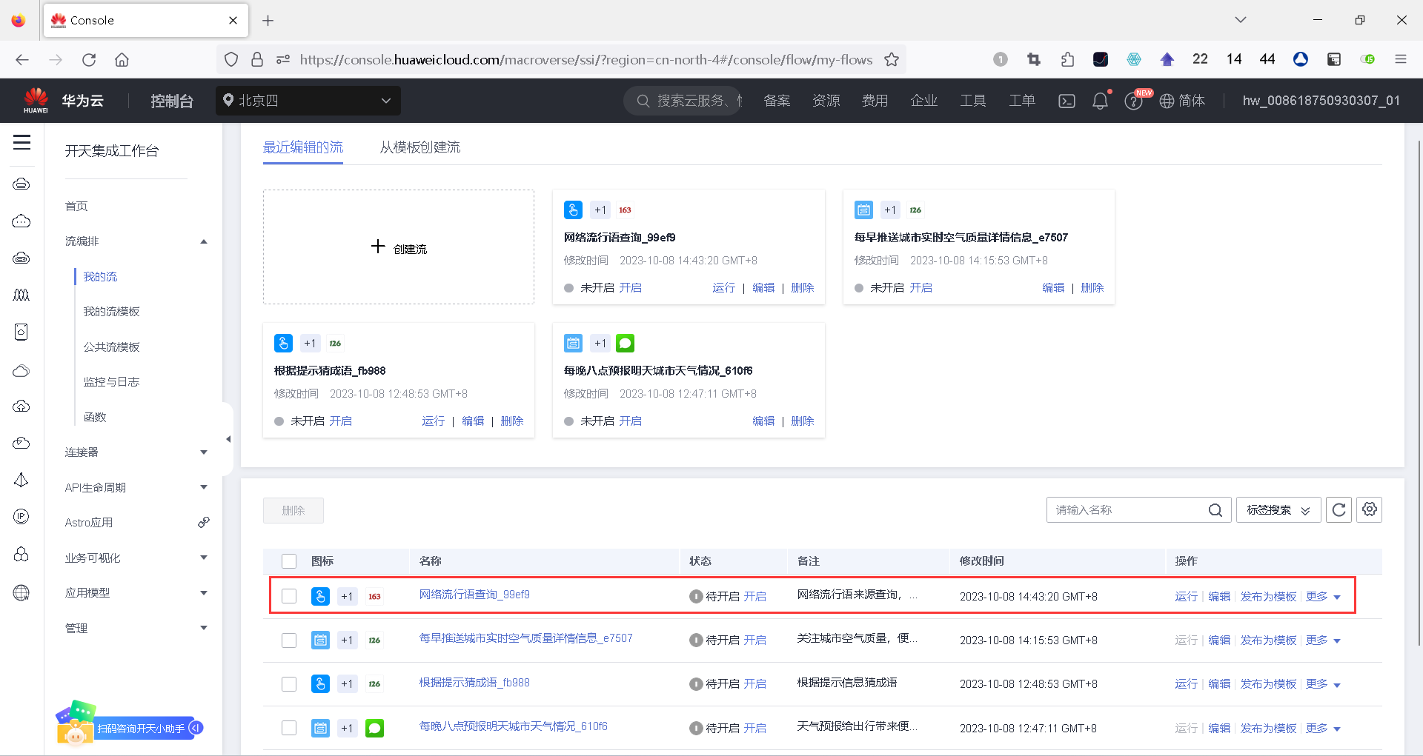Expand the 业务可视化 sidebar section

[204, 558]
